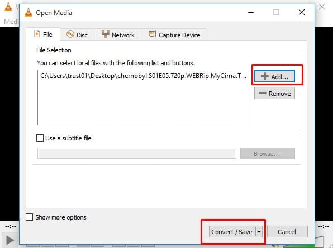This screenshot has height=248, width=333.
Task: Click the Convert / Save button
Action: coord(232,232)
